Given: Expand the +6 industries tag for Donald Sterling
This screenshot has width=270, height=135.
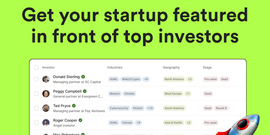Looking at the screenshot, I should coord(146,79).
